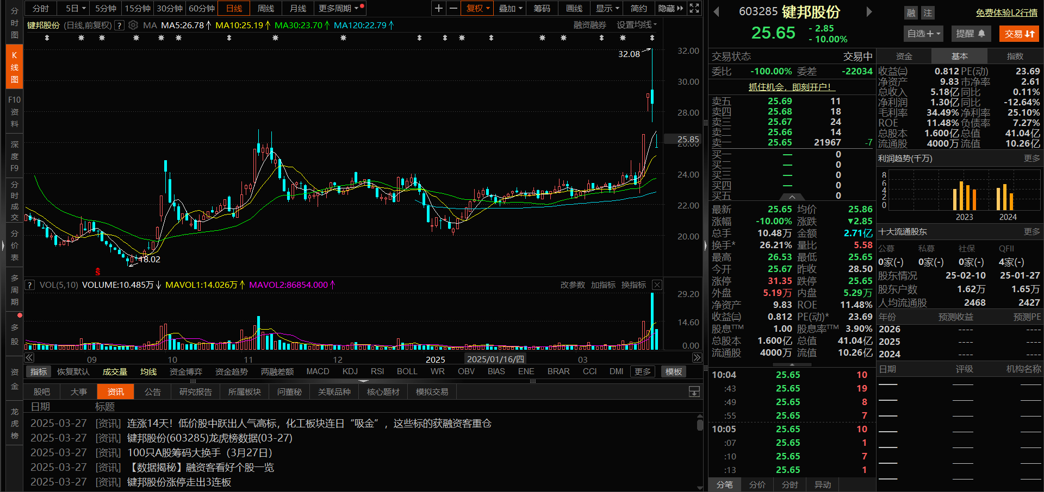Switch to 周线 weekly chart tab
This screenshot has height=492, width=1044.
[x=266, y=8]
